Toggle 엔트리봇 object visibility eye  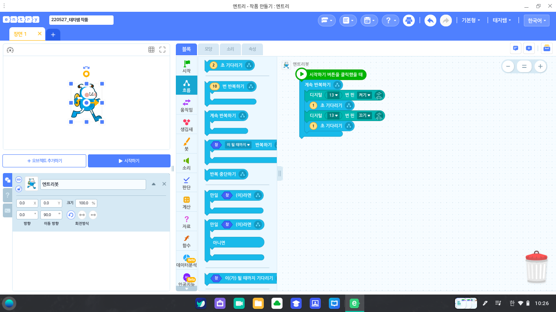(19, 180)
